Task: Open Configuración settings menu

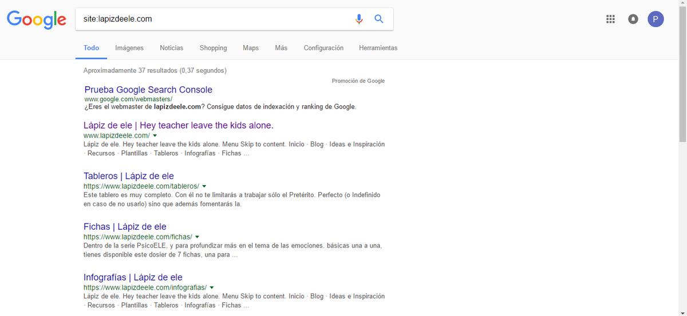Action: [x=323, y=48]
